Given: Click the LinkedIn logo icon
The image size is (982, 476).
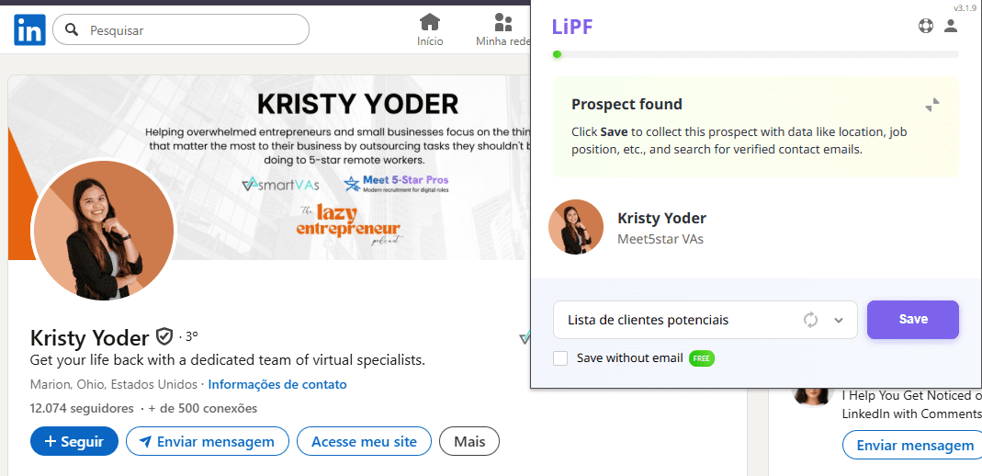Looking at the screenshot, I should coord(29,30).
